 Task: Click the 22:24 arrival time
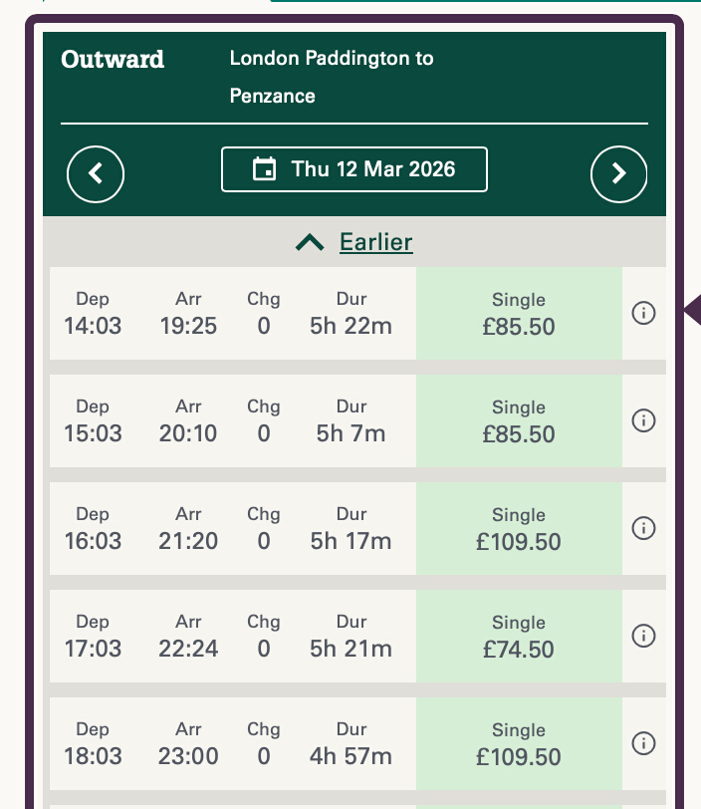click(x=188, y=649)
